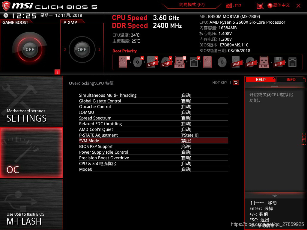Open Spread Spectrum value dropdown
This screenshot has width=307, height=230.
click(186, 118)
